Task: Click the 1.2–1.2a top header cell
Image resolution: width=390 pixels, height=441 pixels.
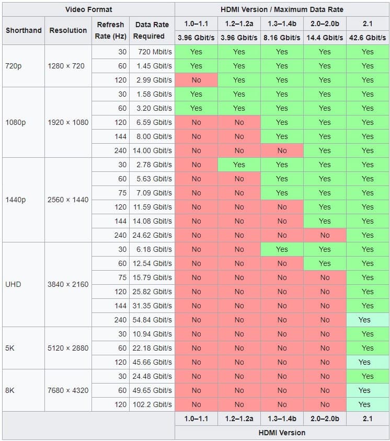Action: point(239,24)
